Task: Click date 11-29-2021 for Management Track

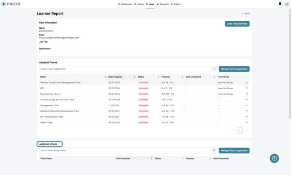Action: pyautogui.click(x=114, y=105)
